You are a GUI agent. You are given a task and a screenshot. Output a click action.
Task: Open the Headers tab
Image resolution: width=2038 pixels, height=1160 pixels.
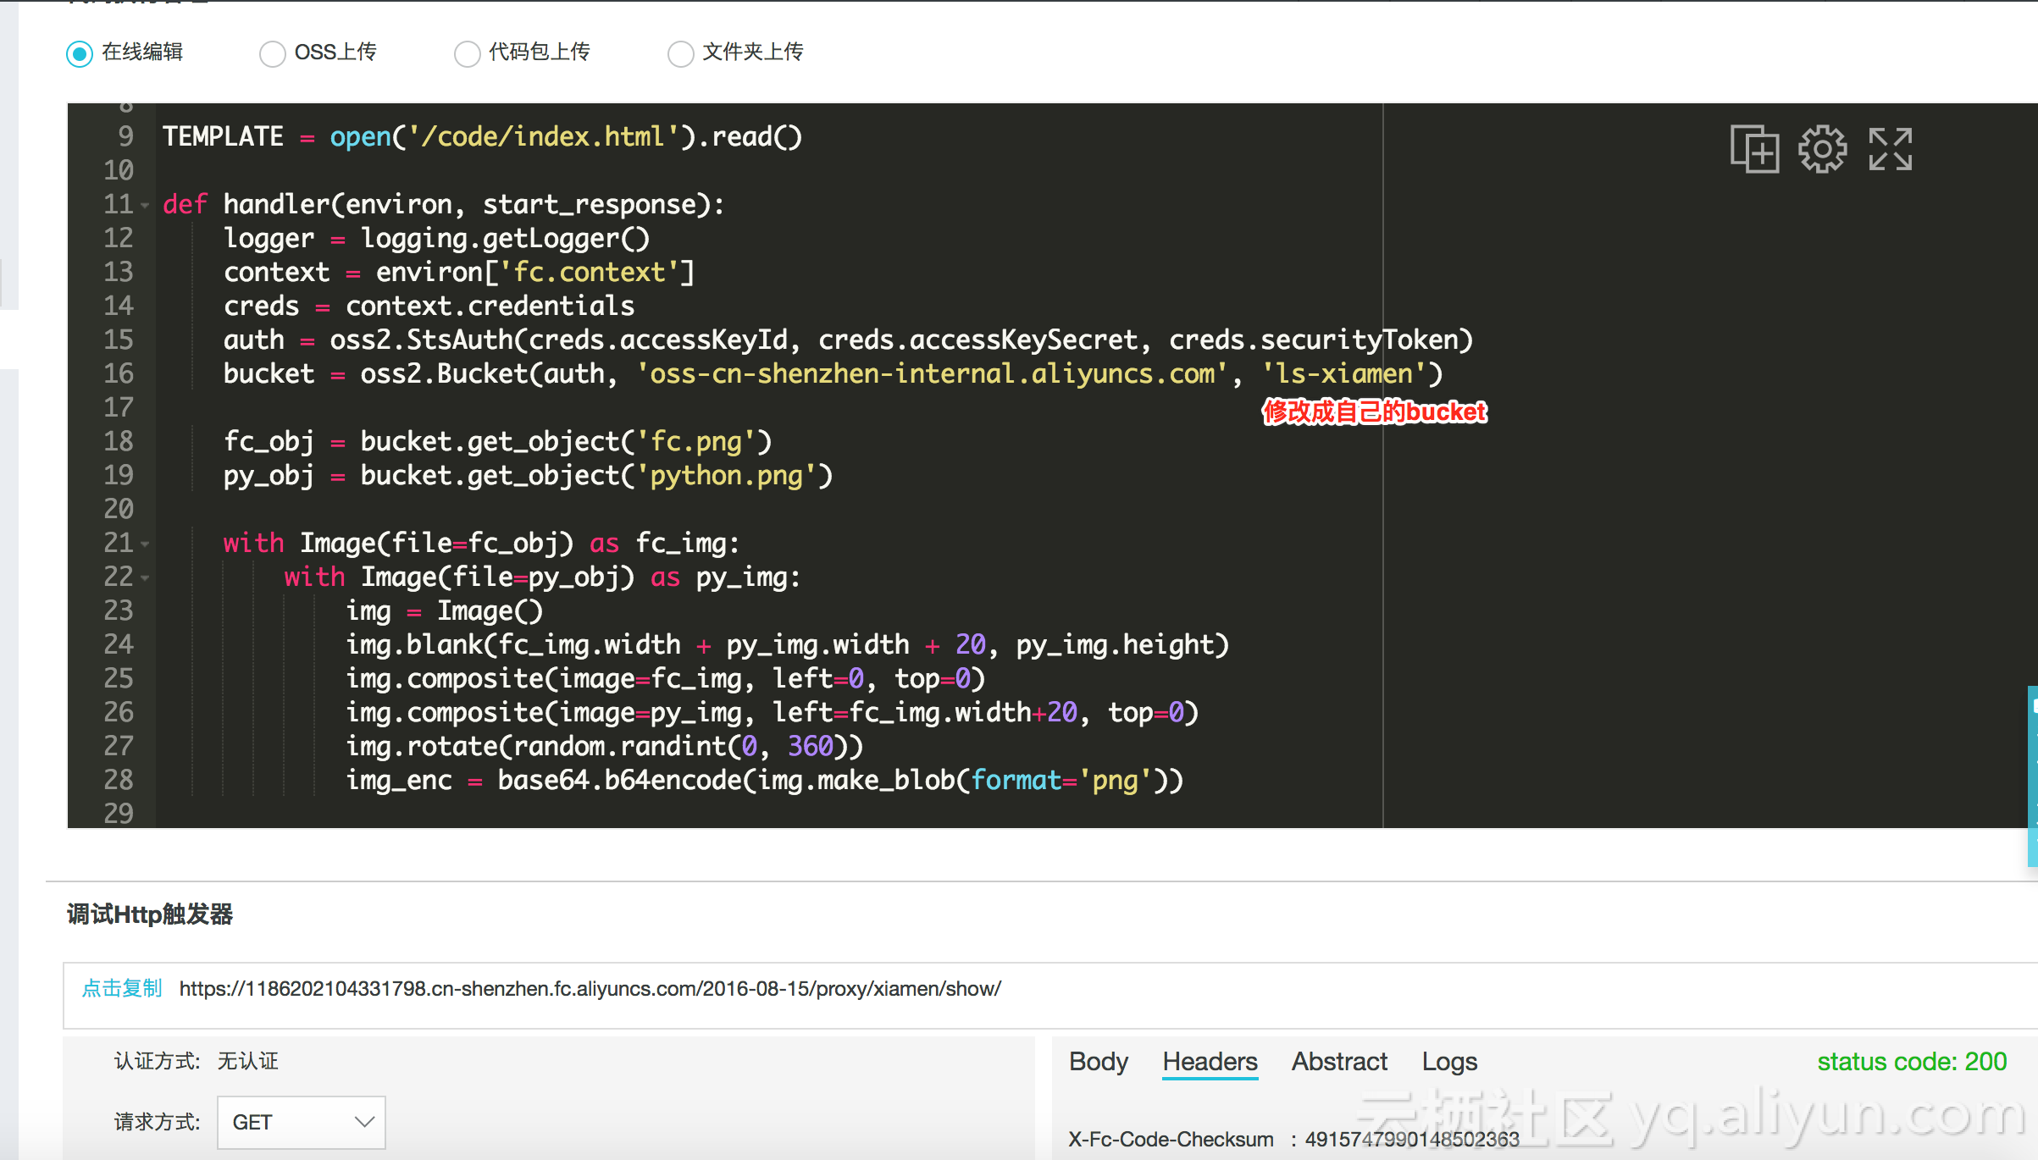pyautogui.click(x=1210, y=1061)
